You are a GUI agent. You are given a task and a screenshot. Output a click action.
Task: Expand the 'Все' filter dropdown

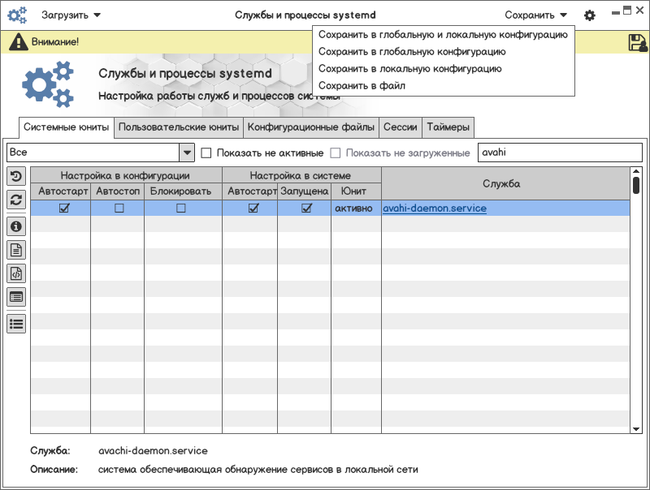187,153
